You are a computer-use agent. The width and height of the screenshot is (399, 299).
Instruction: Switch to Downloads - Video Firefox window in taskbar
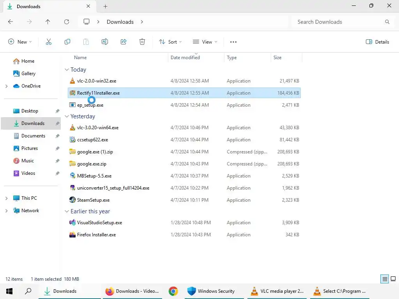(x=132, y=291)
